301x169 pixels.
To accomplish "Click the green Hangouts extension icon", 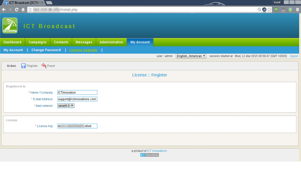I will click(x=276, y=9).
